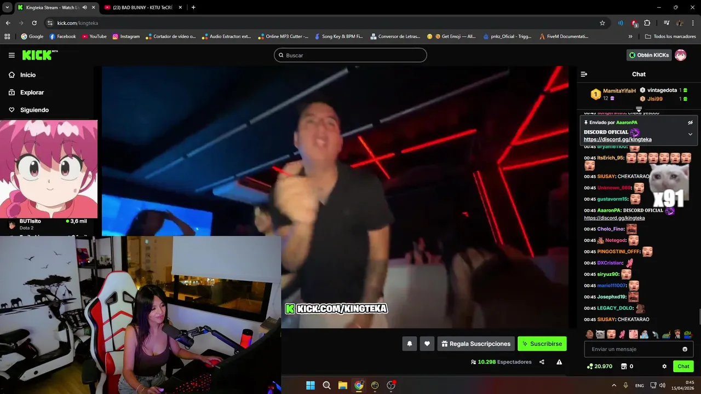Bookmark this page star icon
This screenshot has height=394, width=701.
coord(602,23)
